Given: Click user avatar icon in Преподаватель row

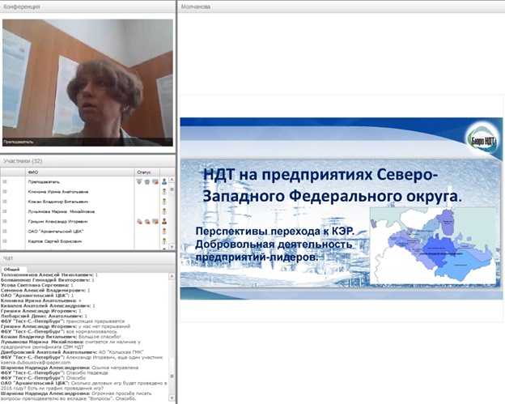Looking at the screenshot, I should point(164,181).
